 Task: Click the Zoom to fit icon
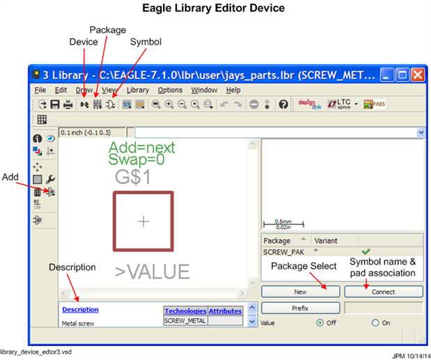tap(156, 104)
